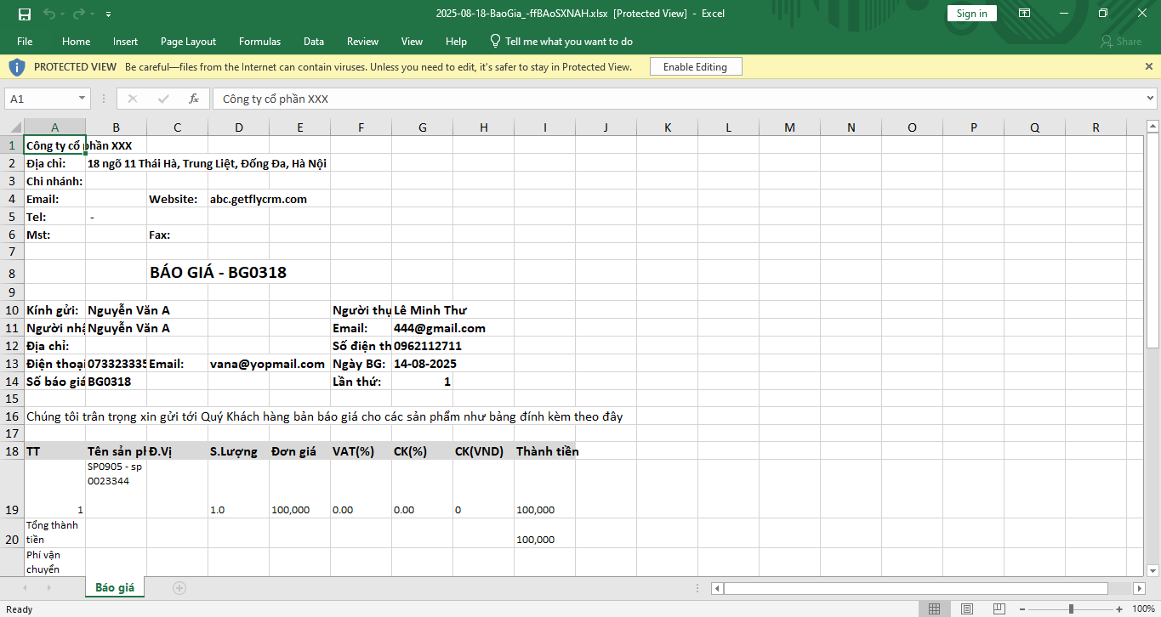Open the Undo history dropdown arrow
The image size is (1161, 617).
point(62,14)
